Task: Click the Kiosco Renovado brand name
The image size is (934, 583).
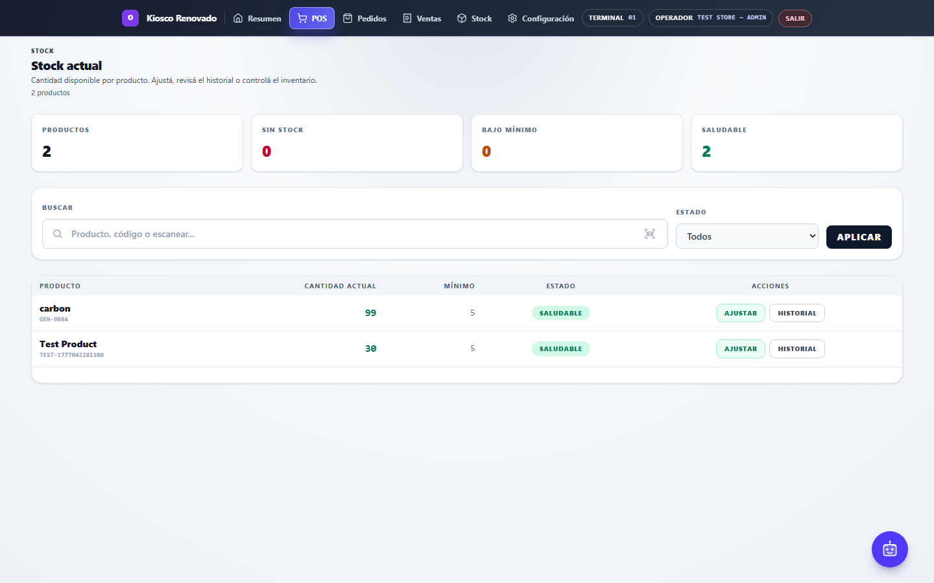Action: pyautogui.click(x=182, y=18)
